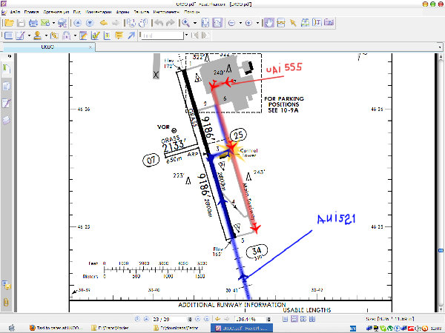Click the Find Next triangle button
The image size is (445, 333).
click(x=205, y=36)
